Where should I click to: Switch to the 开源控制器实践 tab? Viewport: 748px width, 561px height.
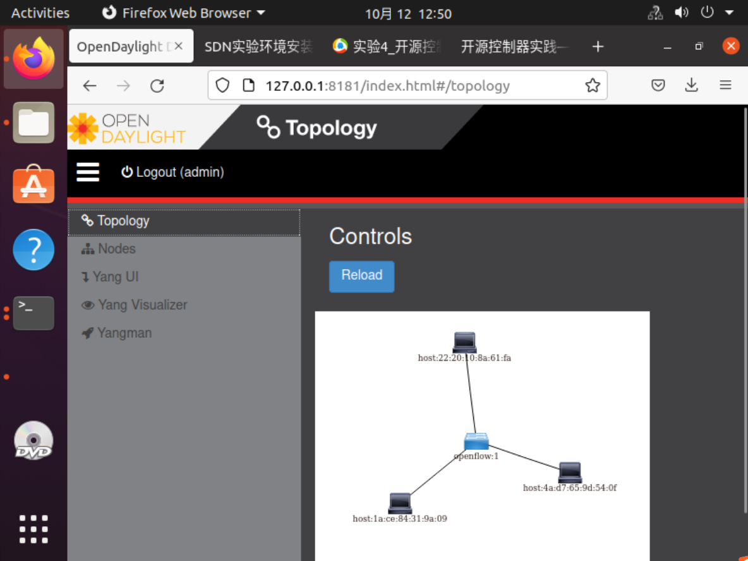coord(516,46)
